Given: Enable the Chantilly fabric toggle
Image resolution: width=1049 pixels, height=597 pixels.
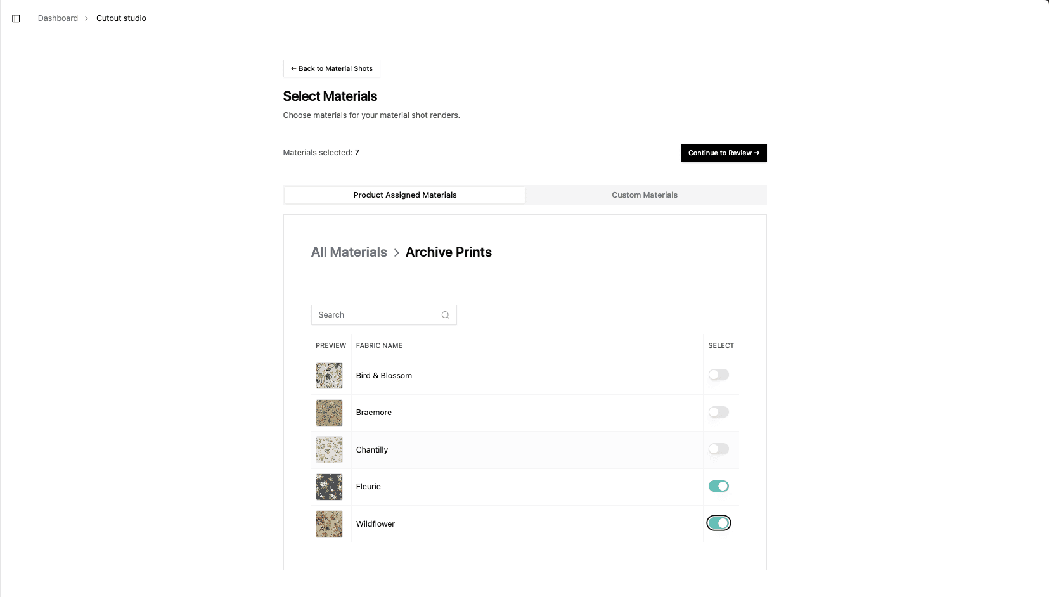Looking at the screenshot, I should (x=718, y=448).
